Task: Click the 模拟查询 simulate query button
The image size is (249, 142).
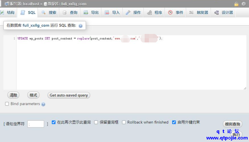Action: (233, 124)
